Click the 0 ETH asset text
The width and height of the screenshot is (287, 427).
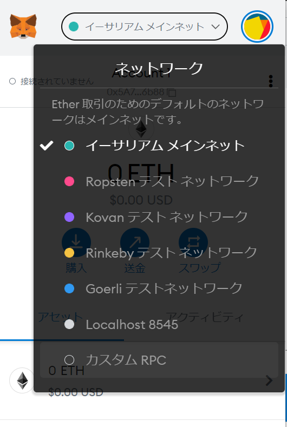point(66,371)
